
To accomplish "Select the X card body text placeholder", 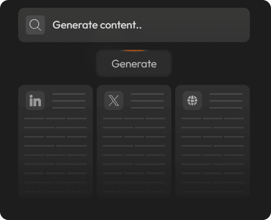I will click(x=134, y=146).
